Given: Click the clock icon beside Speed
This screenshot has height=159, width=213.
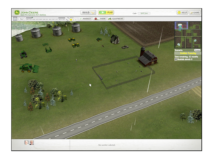Looking at the screenshot, I should click(x=68, y=19).
